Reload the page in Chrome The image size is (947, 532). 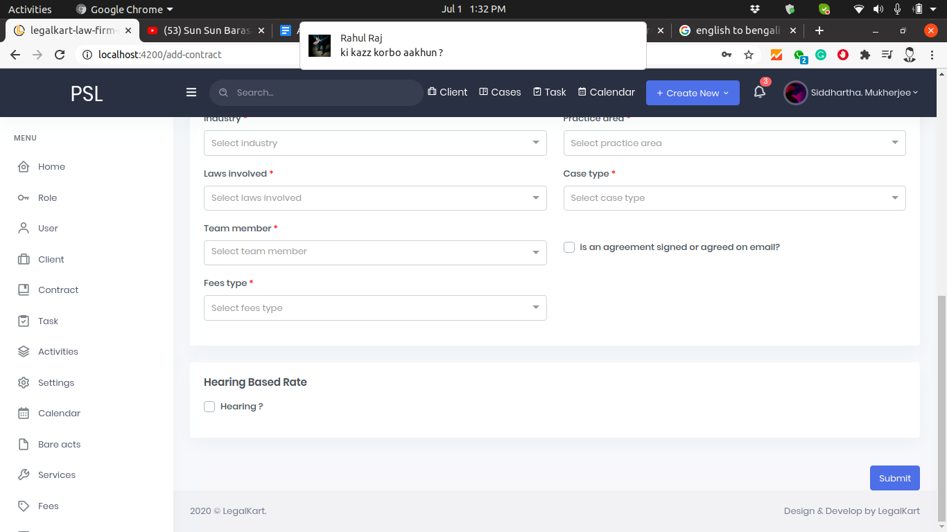[60, 55]
